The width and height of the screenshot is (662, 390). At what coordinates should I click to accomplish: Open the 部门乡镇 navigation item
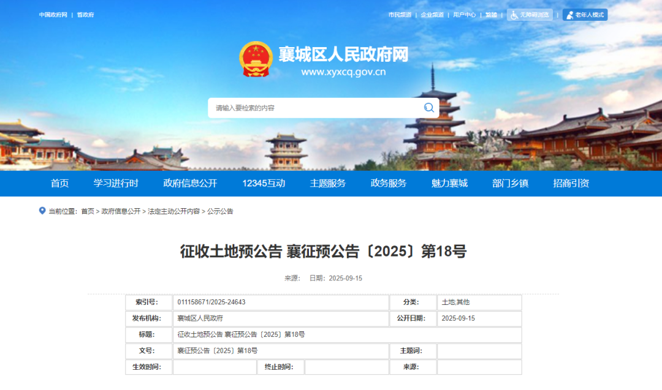point(510,183)
